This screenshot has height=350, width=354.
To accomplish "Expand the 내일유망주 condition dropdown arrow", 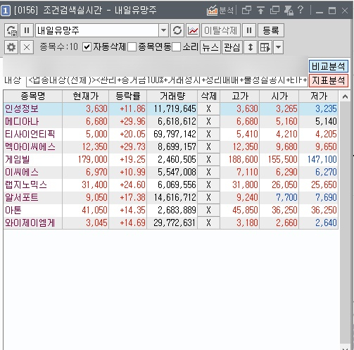I will click(163, 30).
